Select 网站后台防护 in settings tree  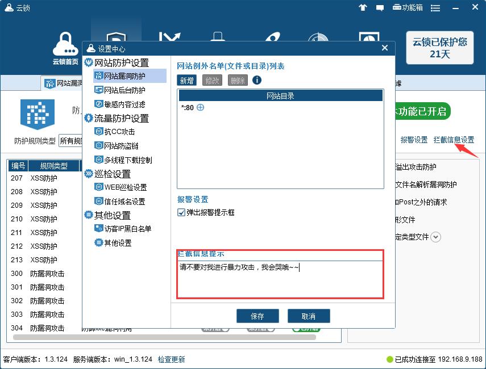(x=120, y=90)
